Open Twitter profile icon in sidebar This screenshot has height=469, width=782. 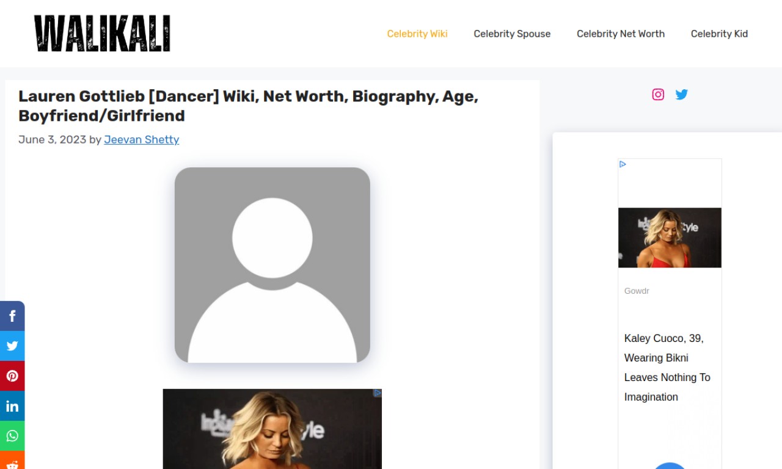(682, 94)
